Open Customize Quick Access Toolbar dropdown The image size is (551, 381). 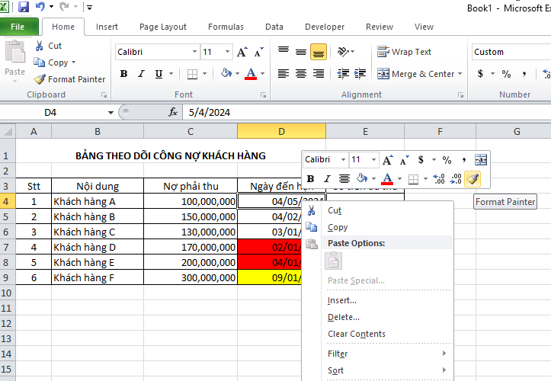pos(89,7)
